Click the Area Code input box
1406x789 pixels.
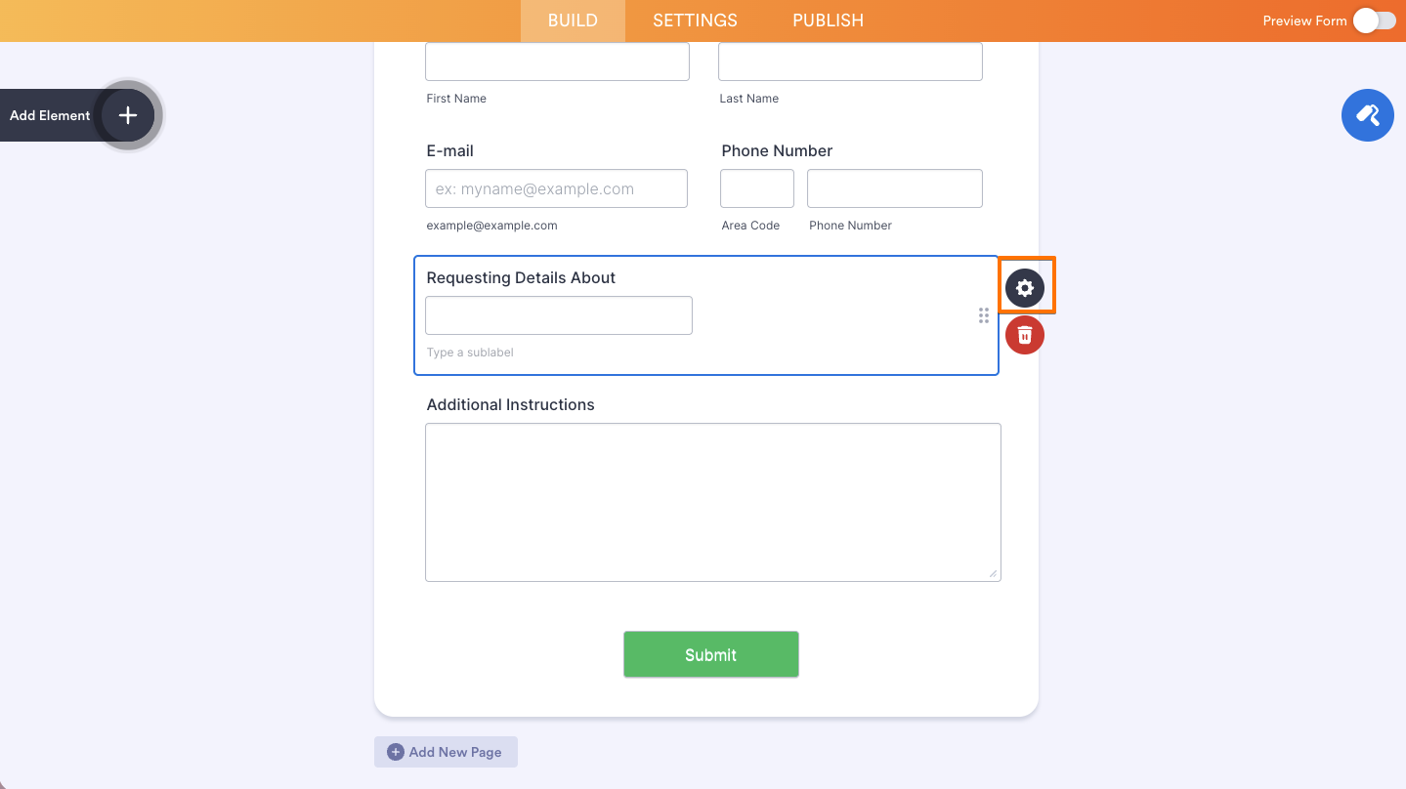(756, 187)
